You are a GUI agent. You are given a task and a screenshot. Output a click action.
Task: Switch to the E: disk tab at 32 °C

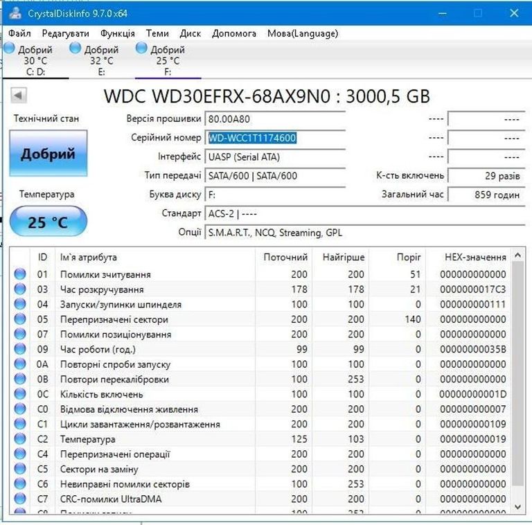101,60
